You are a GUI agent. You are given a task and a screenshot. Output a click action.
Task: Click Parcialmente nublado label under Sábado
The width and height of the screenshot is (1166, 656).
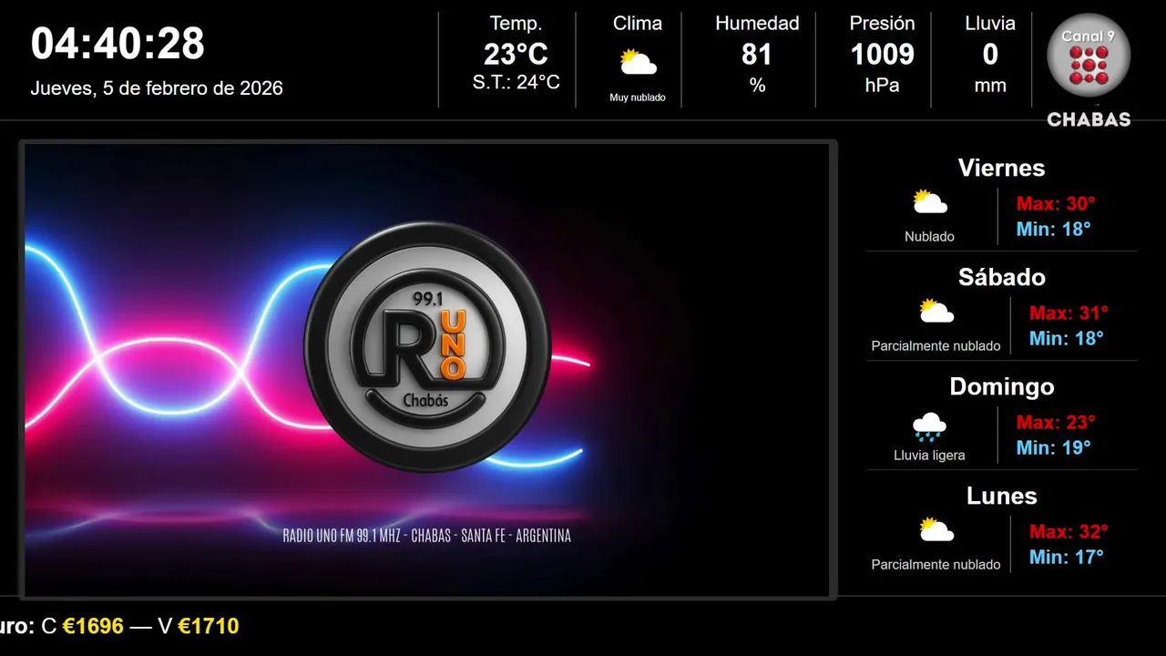click(936, 346)
